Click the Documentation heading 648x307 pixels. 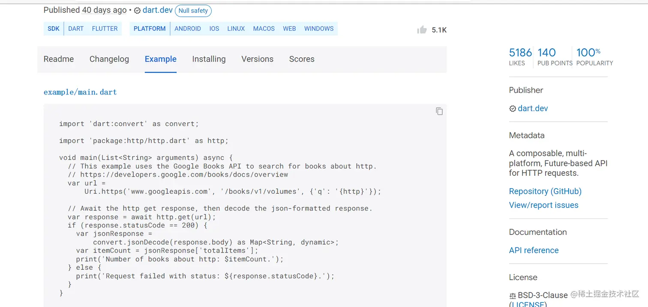pyautogui.click(x=538, y=232)
